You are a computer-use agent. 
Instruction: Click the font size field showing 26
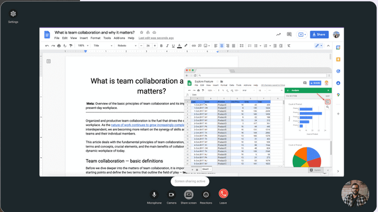pyautogui.click(x=148, y=45)
